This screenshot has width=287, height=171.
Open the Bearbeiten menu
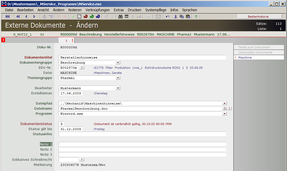coord(25,10)
